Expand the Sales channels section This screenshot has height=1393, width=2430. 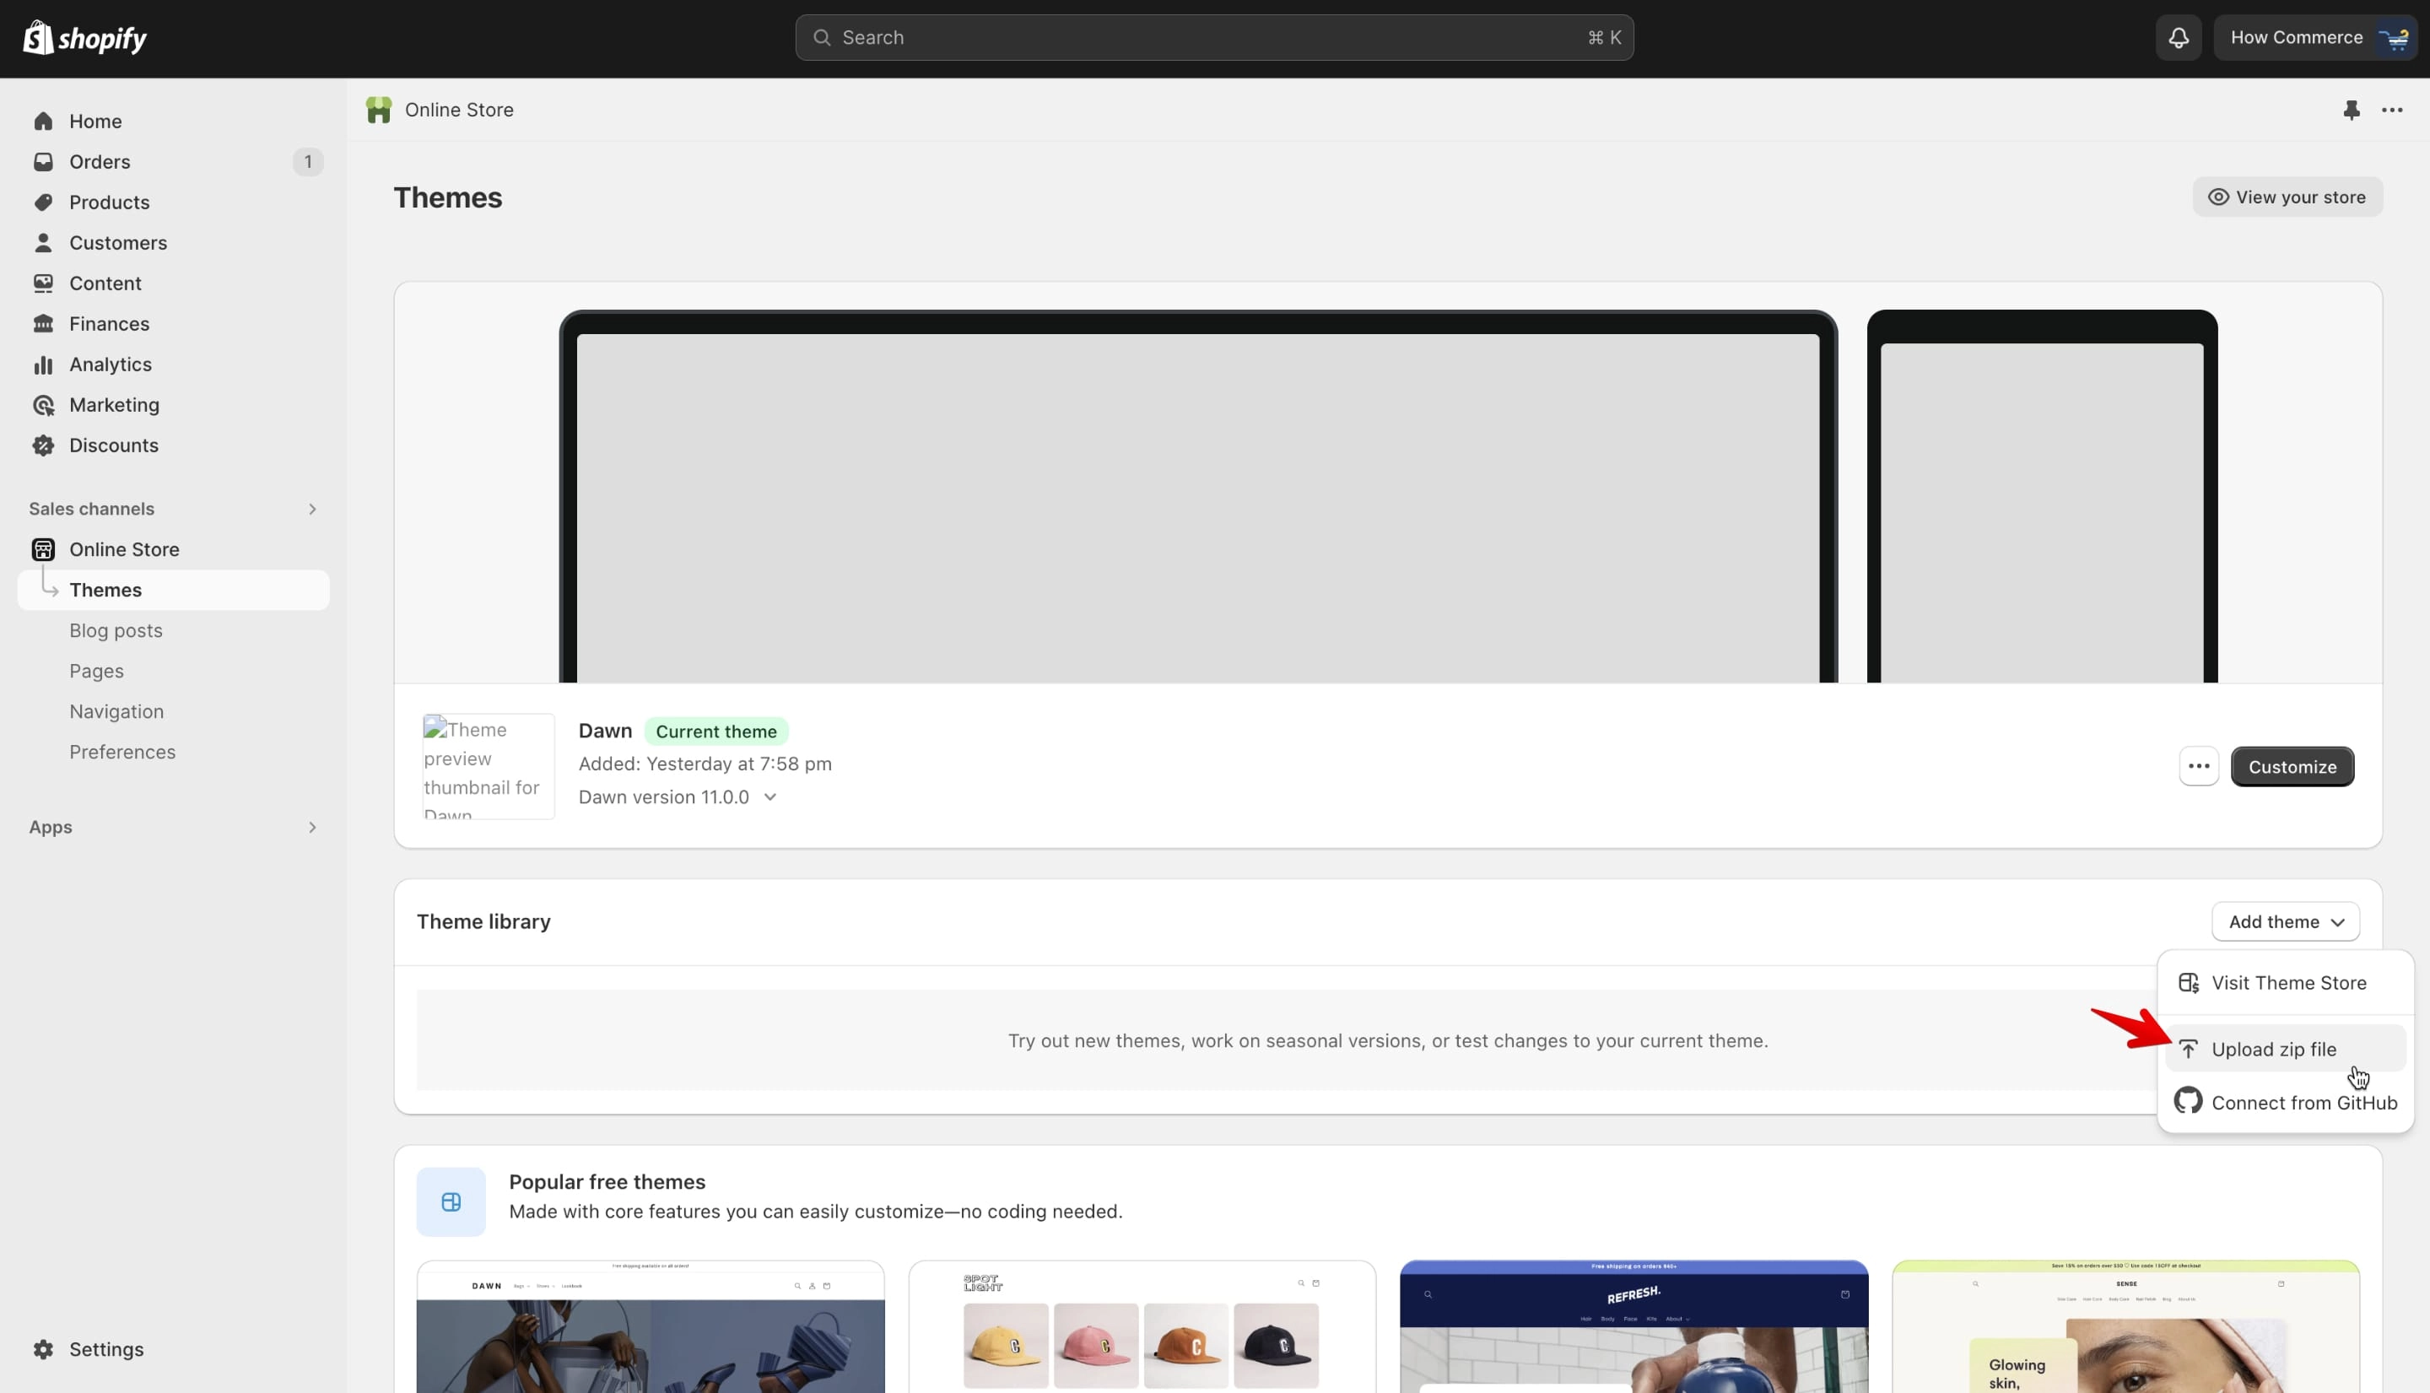(x=312, y=509)
